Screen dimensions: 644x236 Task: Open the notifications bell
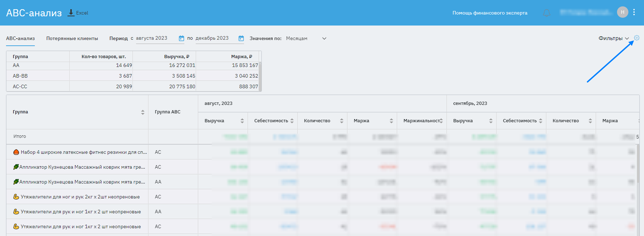546,13
